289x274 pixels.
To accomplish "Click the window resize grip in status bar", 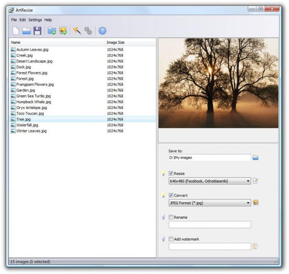I will [276, 262].
